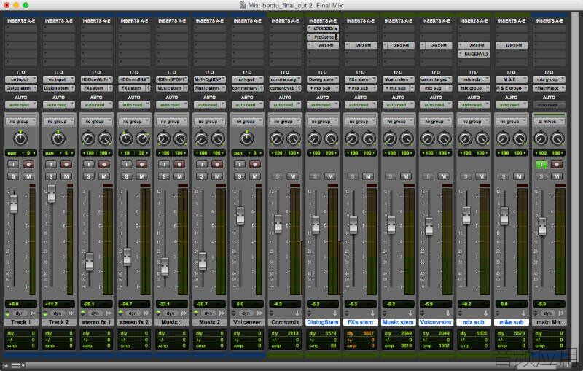Open auto read dropdown on FXs stem

click(x=361, y=105)
